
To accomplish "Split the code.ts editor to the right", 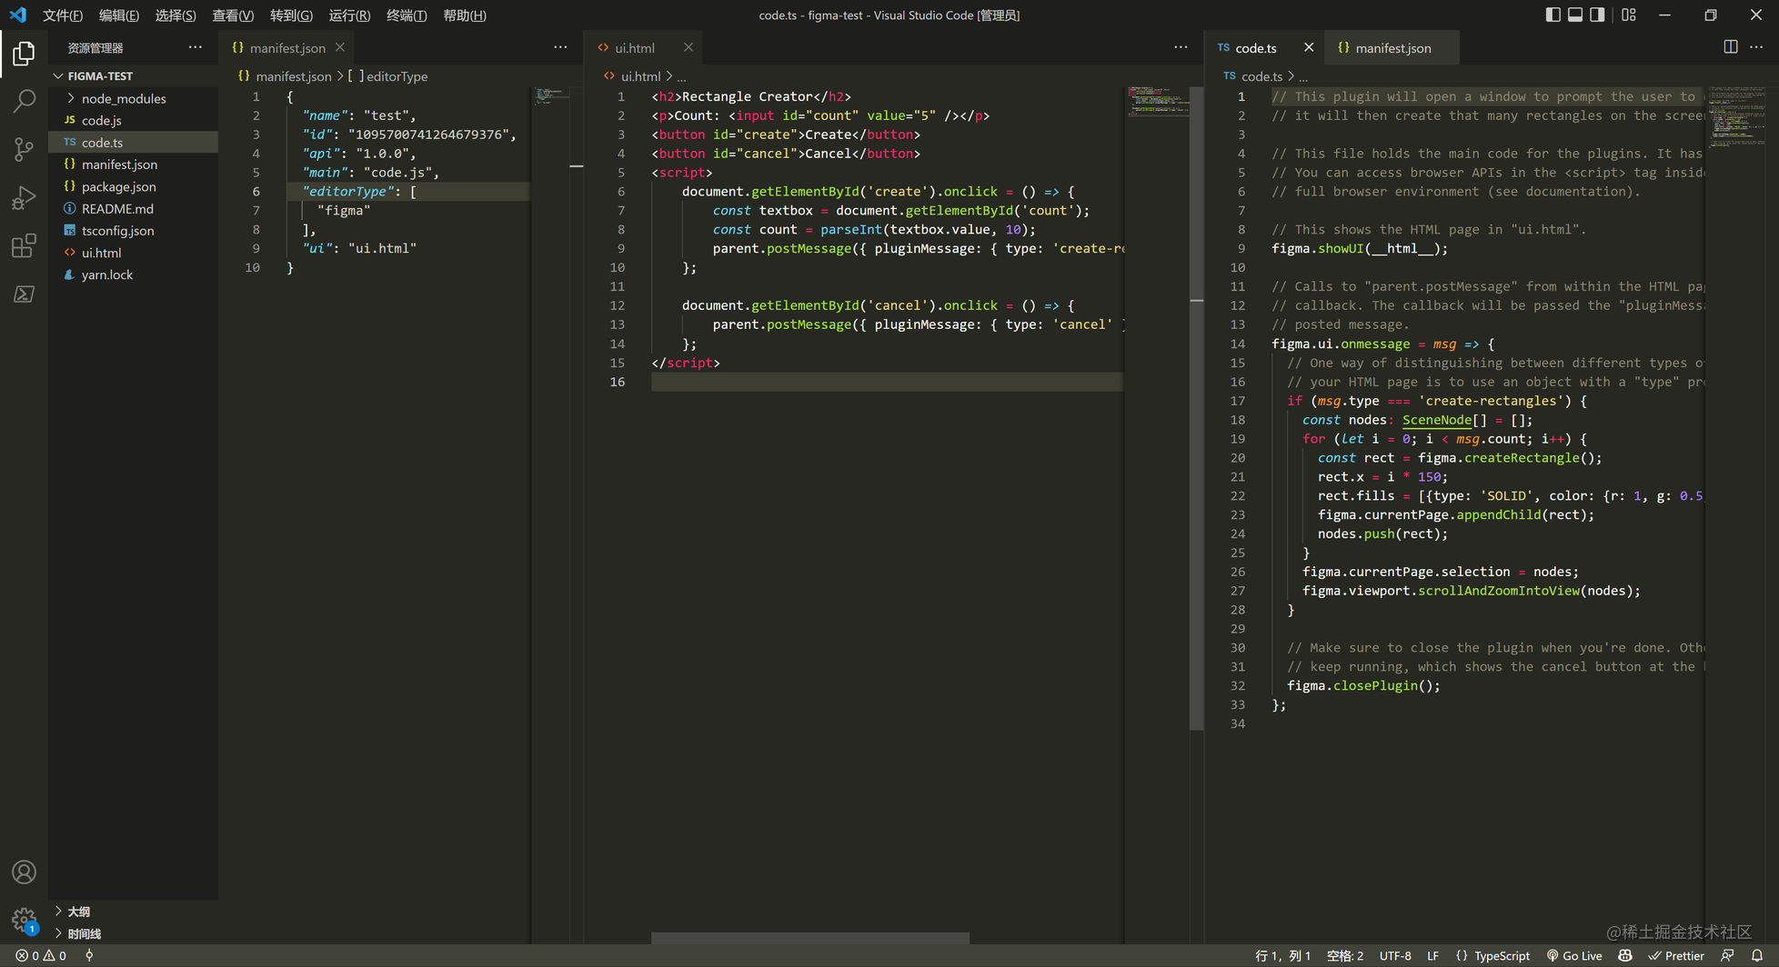I will pos(1730,47).
